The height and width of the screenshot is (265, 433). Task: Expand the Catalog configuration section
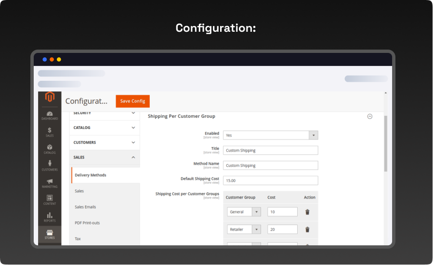tap(105, 128)
